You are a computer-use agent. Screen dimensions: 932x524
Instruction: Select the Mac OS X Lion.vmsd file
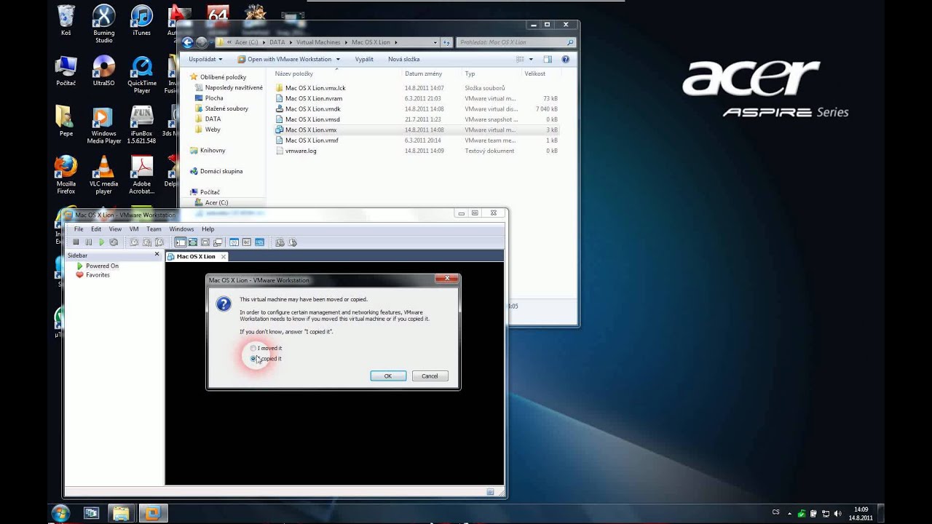click(307, 119)
